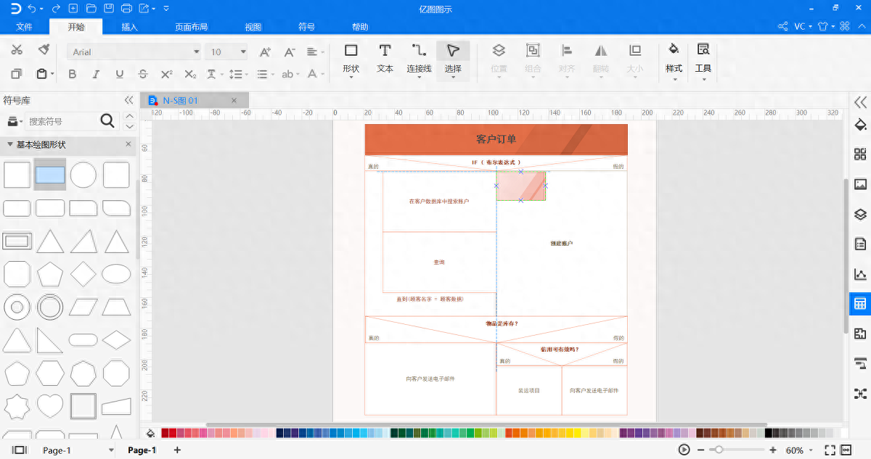Toggle bold text formatting
Screen dimensions: 871x459
tap(72, 74)
